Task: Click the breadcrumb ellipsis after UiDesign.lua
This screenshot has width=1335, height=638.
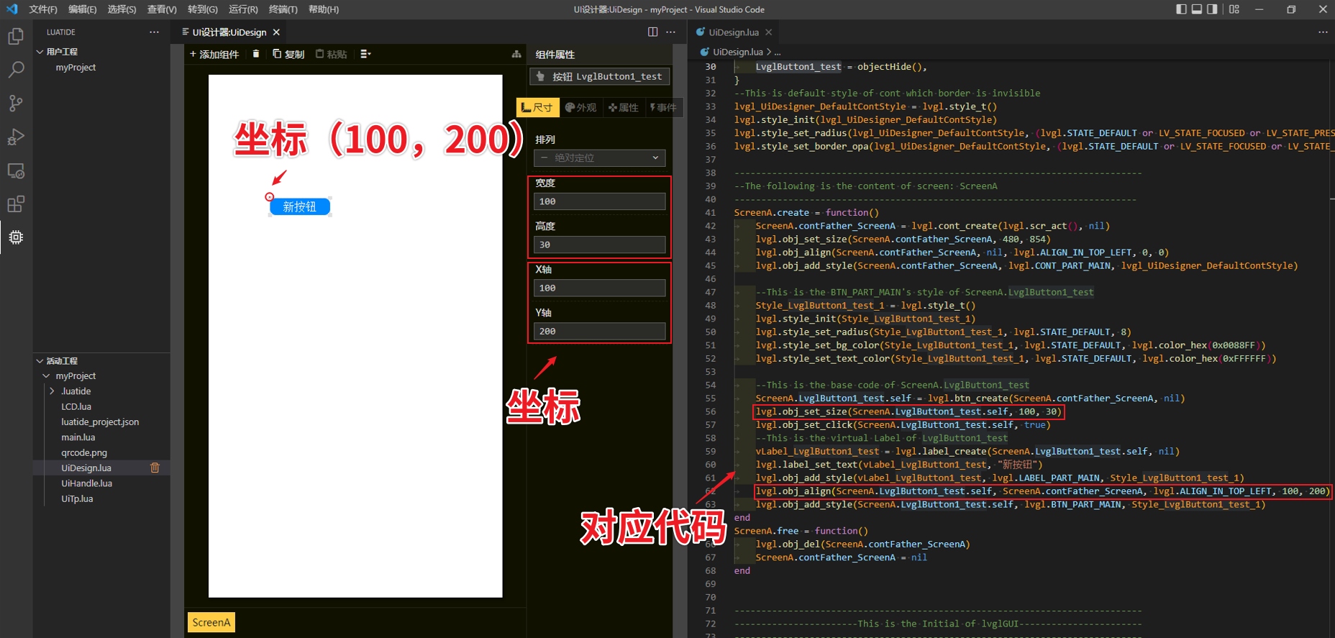Action: (x=778, y=52)
